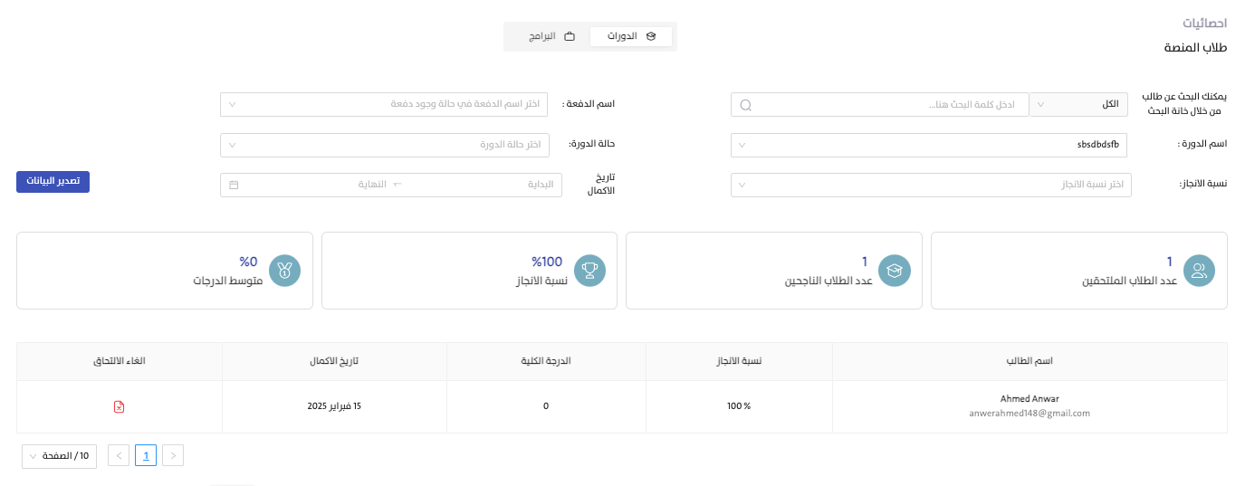Expand the اختر حالة الدورة dropdown
This screenshot has width=1245, height=486.
[390, 145]
